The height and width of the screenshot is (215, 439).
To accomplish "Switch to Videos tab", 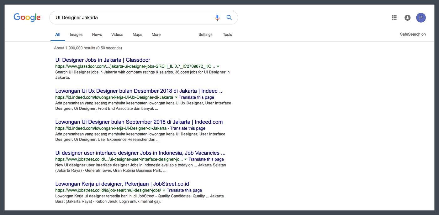I will point(117,35).
